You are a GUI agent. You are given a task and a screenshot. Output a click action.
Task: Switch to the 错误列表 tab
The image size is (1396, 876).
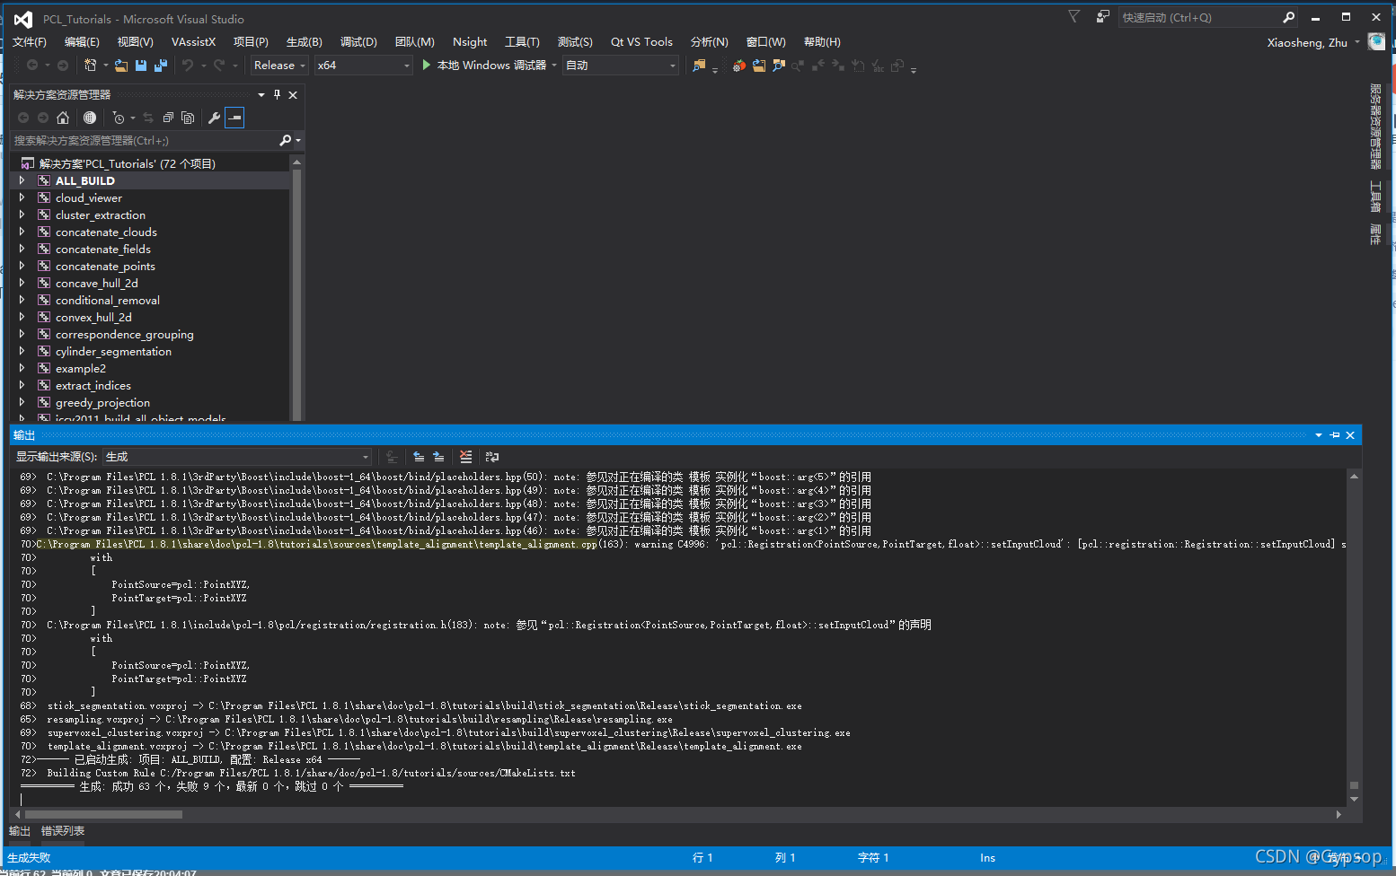coord(63,831)
